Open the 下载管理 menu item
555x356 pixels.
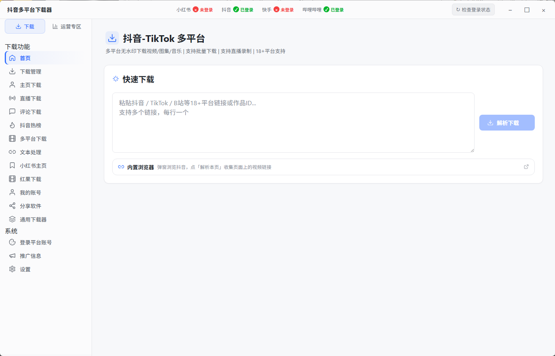46,72
